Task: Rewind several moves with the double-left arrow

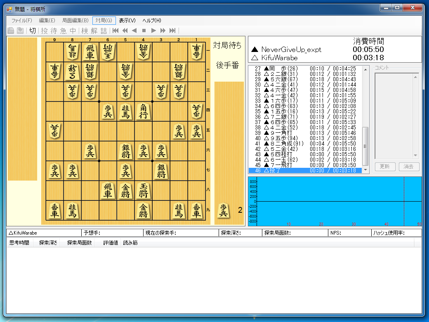Action: coord(125,31)
